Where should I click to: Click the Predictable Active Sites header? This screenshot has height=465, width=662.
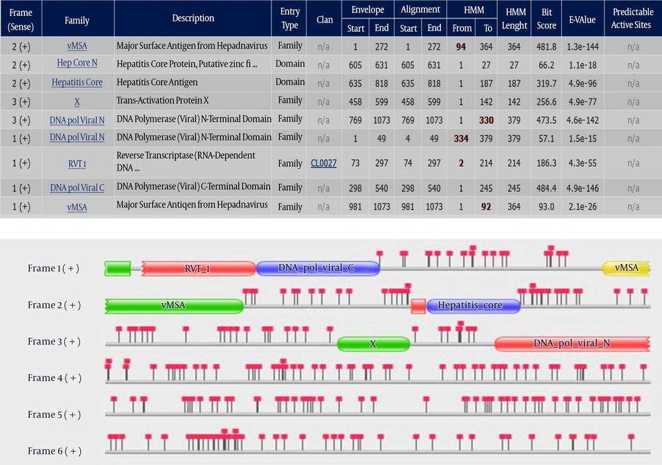tap(632, 18)
